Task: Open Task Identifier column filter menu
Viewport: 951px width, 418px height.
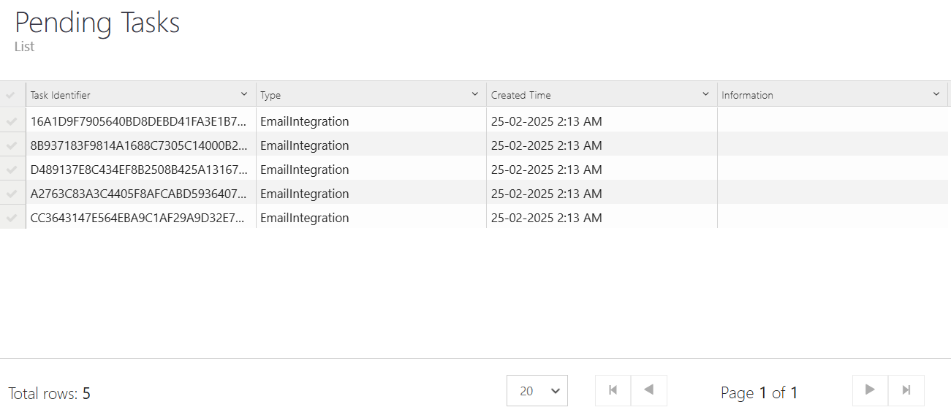Action: tap(244, 94)
